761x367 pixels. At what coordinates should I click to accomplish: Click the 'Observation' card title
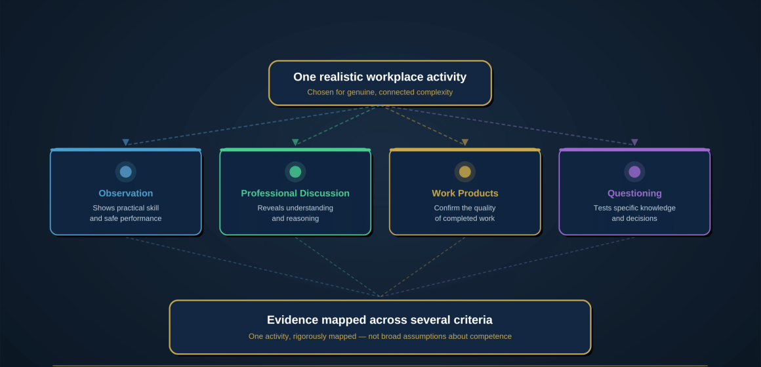[x=126, y=193]
